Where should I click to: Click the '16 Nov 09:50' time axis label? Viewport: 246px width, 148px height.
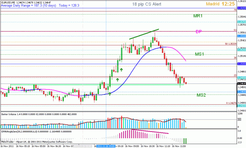132,146
